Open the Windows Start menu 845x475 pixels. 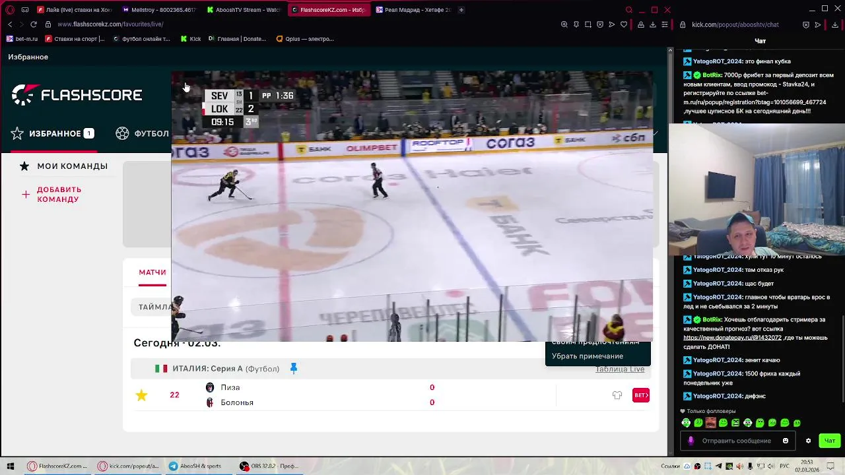click(10, 466)
